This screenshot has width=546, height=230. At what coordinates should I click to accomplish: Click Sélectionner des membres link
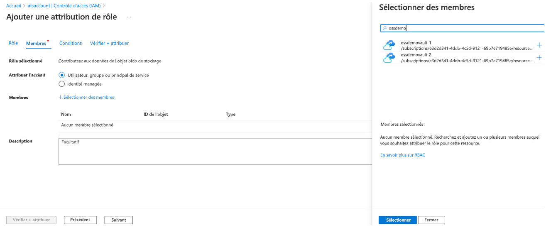(86, 97)
